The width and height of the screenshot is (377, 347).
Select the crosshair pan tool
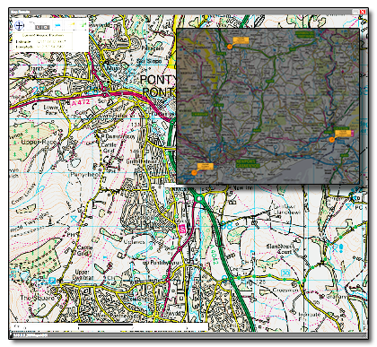[19, 25]
